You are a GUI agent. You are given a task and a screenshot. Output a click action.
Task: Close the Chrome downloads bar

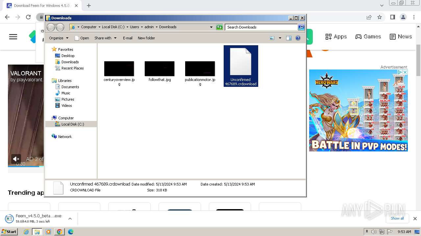(x=415, y=219)
